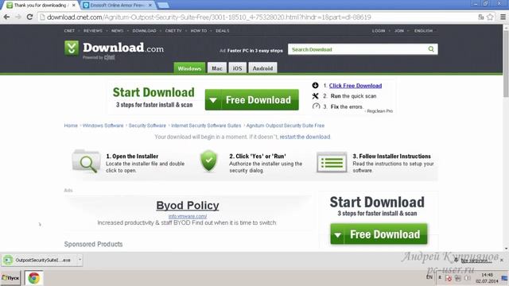The width and height of the screenshot is (509, 286).
Task: Click 'Faster PC in 3 easy steps' ad link
Action: tap(254, 51)
